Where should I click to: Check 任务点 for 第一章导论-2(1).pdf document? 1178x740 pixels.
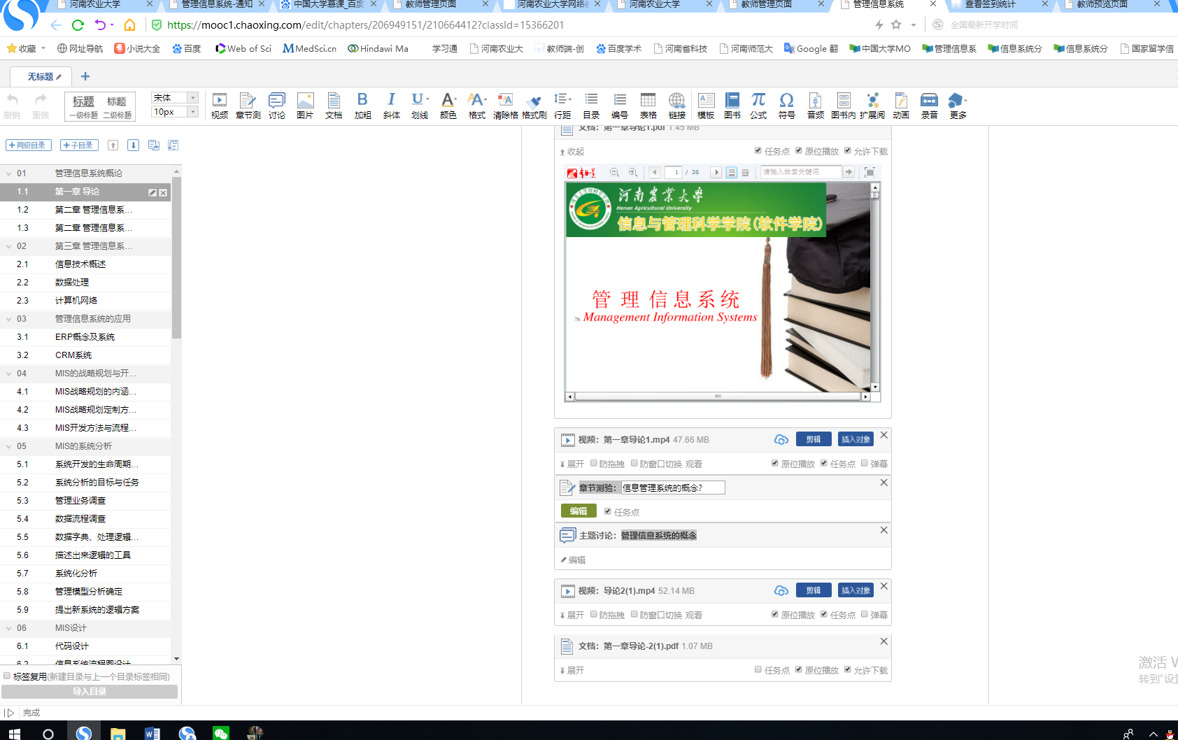click(x=758, y=669)
